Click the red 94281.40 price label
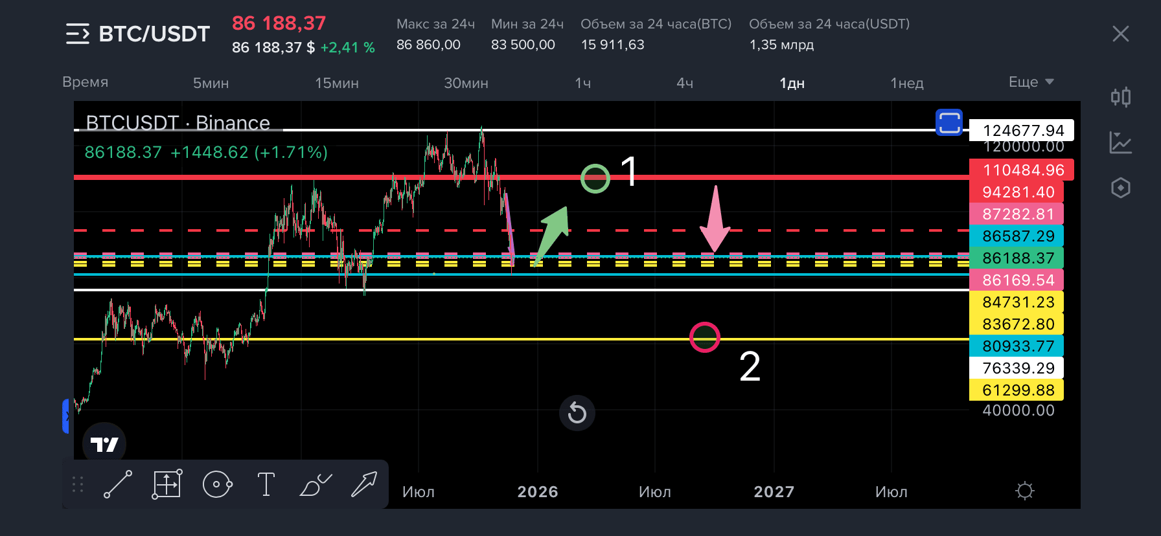 coord(1017,192)
